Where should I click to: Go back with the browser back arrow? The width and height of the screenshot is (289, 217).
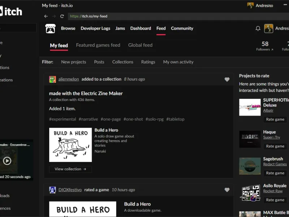point(46,16)
